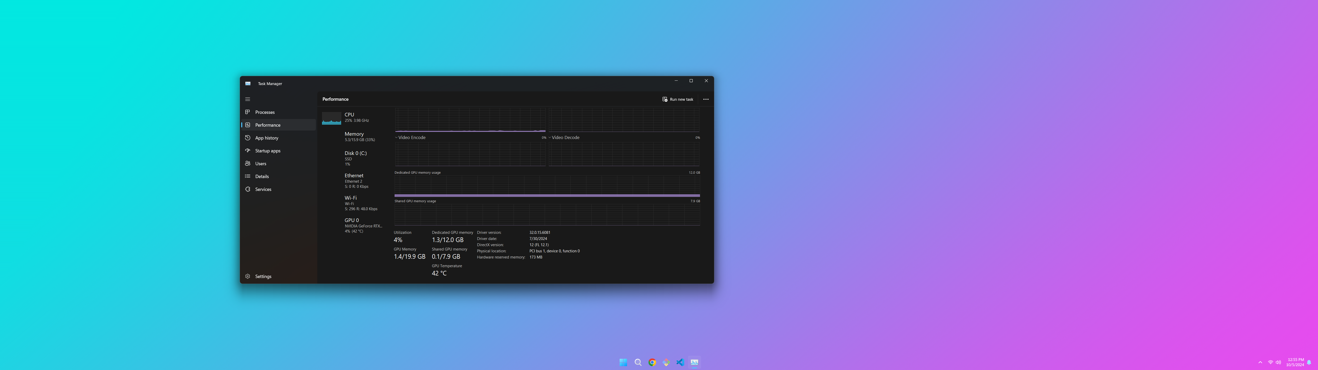Open Settings gear in sidebar
Screen dimensions: 1318x370
click(248, 276)
